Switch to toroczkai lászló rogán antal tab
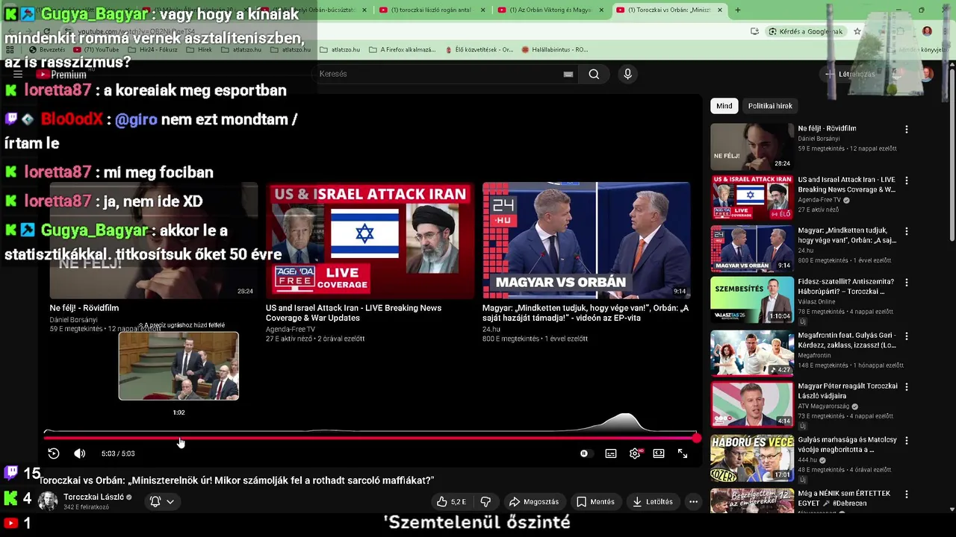 (433, 10)
